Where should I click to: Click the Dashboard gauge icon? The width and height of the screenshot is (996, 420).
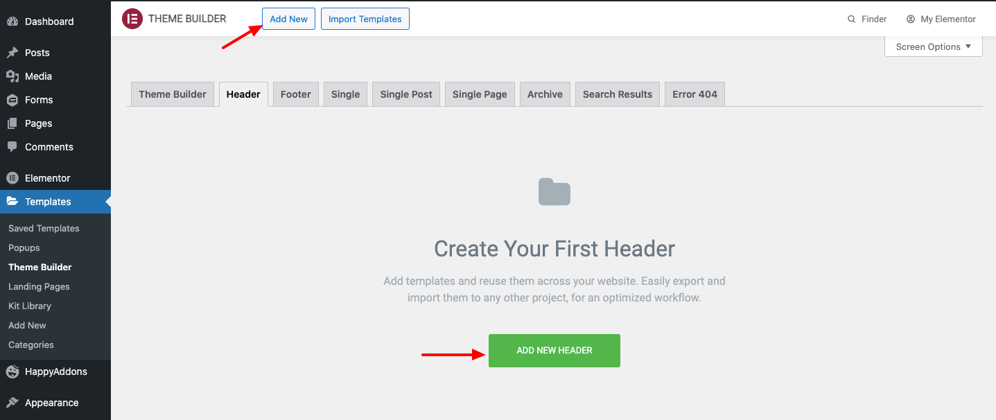[12, 21]
